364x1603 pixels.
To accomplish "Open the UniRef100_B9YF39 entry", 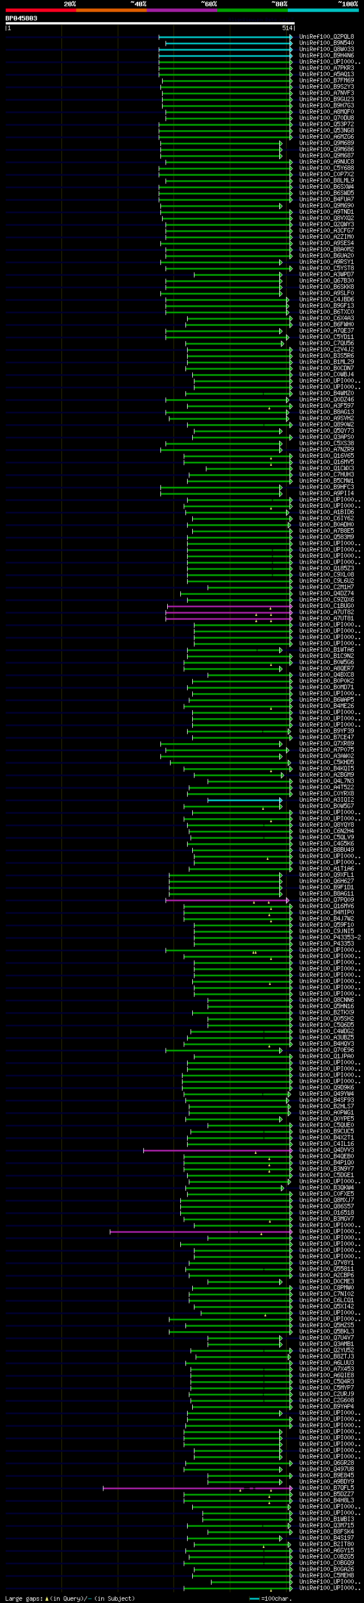I will click(326, 731).
